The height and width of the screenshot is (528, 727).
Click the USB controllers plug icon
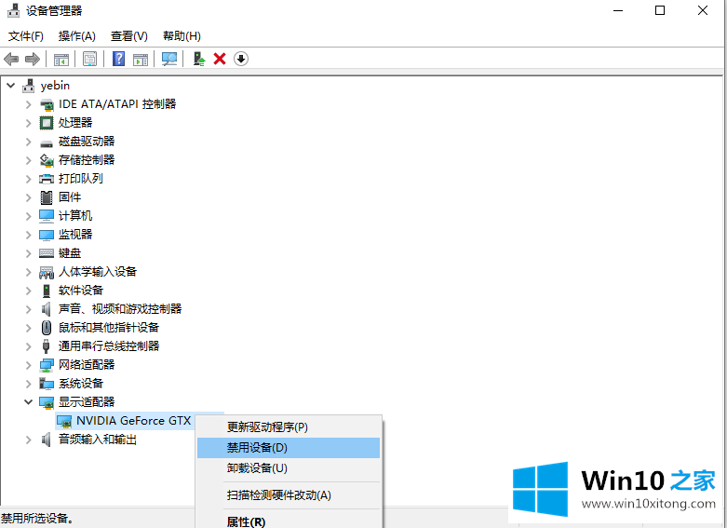[46, 346]
